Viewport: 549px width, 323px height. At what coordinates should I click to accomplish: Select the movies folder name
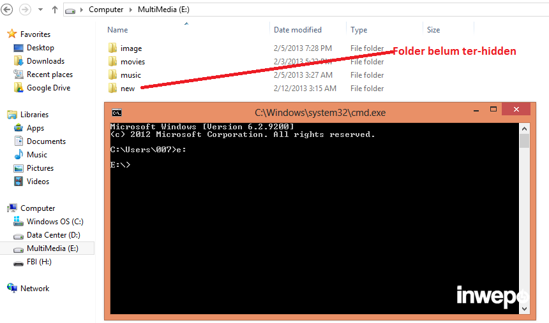pyautogui.click(x=133, y=62)
